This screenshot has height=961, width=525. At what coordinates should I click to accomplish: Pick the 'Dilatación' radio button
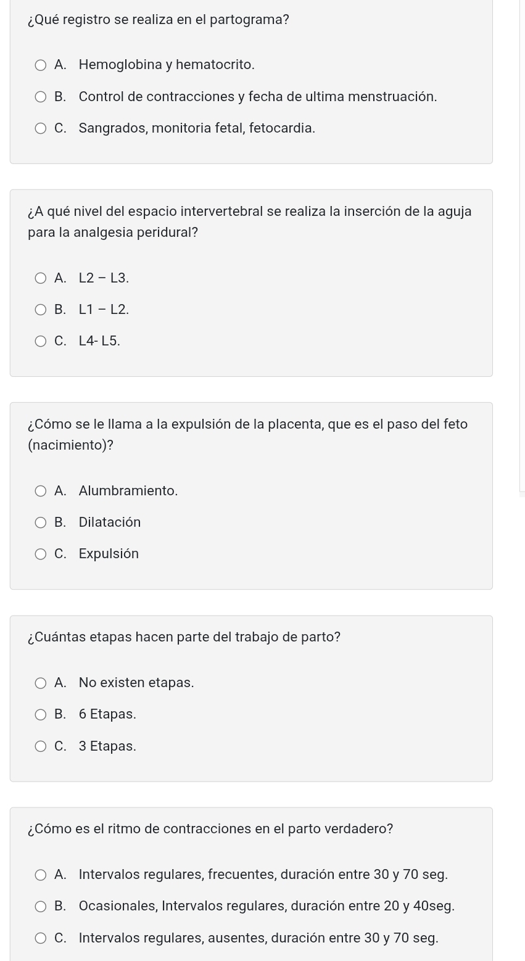coord(41,522)
